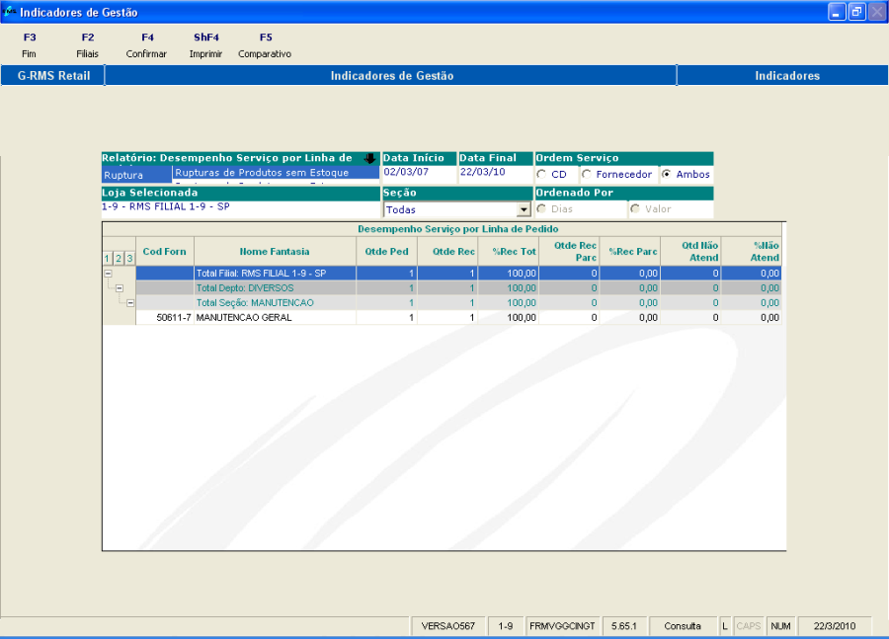Select the MANUTENCAO GERAL supplier row

(458, 317)
